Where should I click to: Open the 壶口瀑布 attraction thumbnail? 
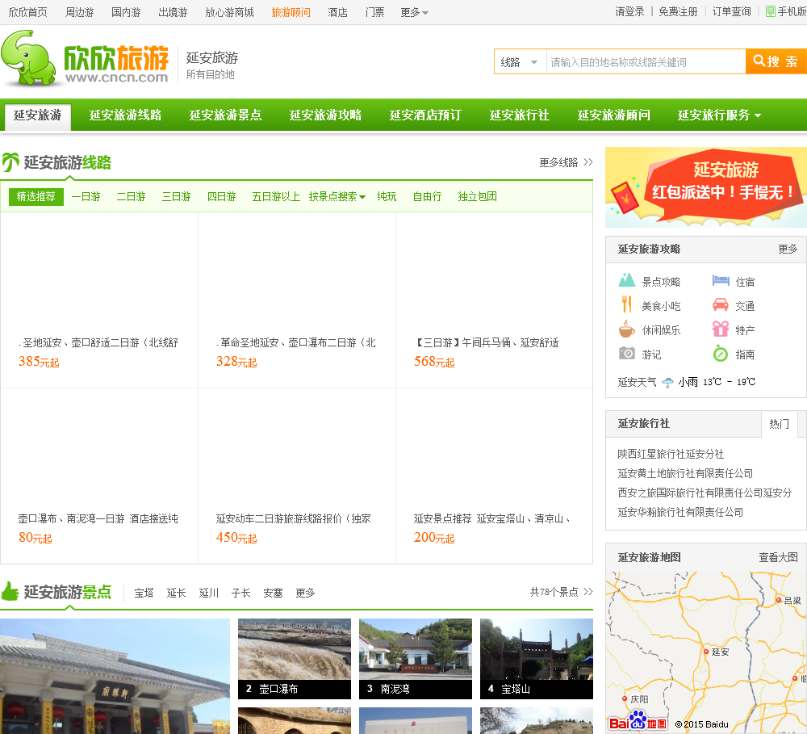point(294,658)
